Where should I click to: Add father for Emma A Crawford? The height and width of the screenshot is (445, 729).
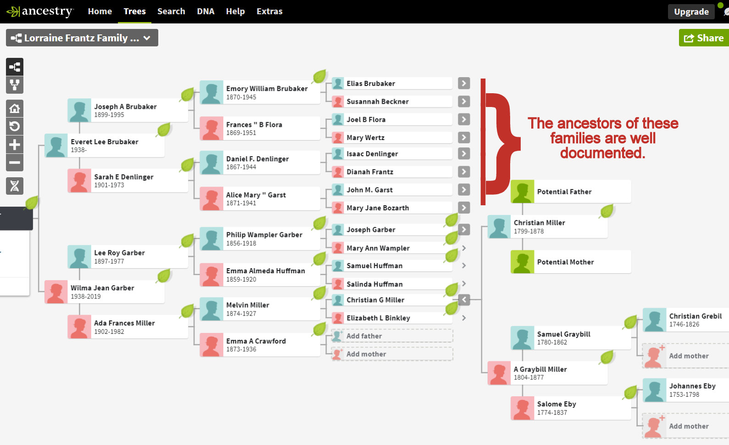point(392,336)
